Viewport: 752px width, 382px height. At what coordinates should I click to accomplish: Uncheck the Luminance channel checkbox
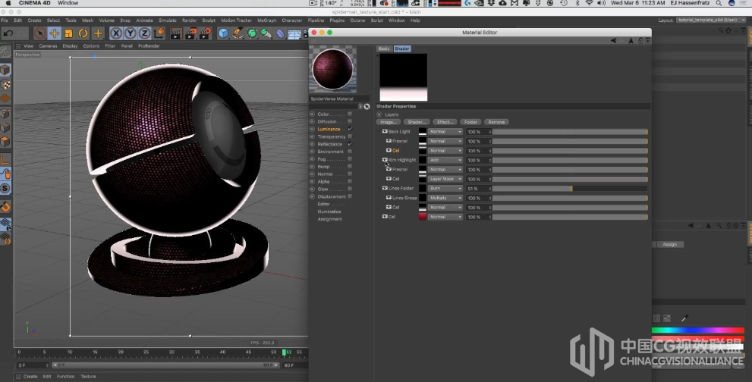tap(350, 129)
